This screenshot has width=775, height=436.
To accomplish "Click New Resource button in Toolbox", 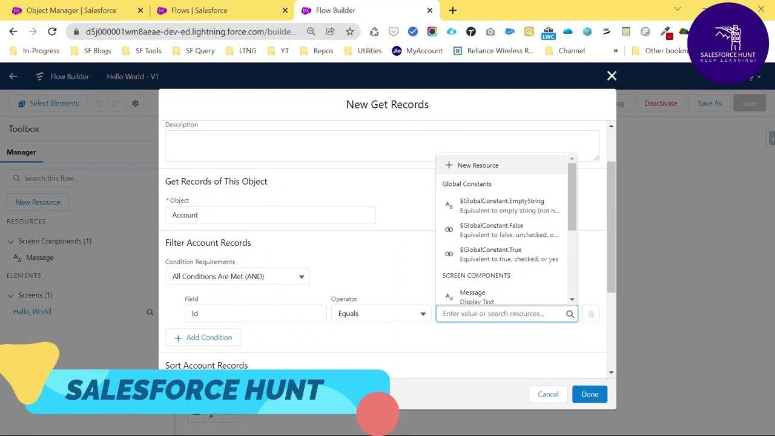I will [38, 202].
